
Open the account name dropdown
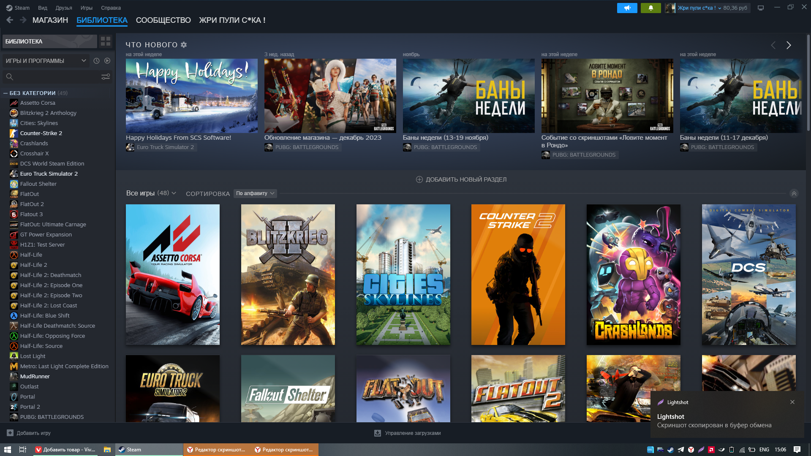coord(699,8)
